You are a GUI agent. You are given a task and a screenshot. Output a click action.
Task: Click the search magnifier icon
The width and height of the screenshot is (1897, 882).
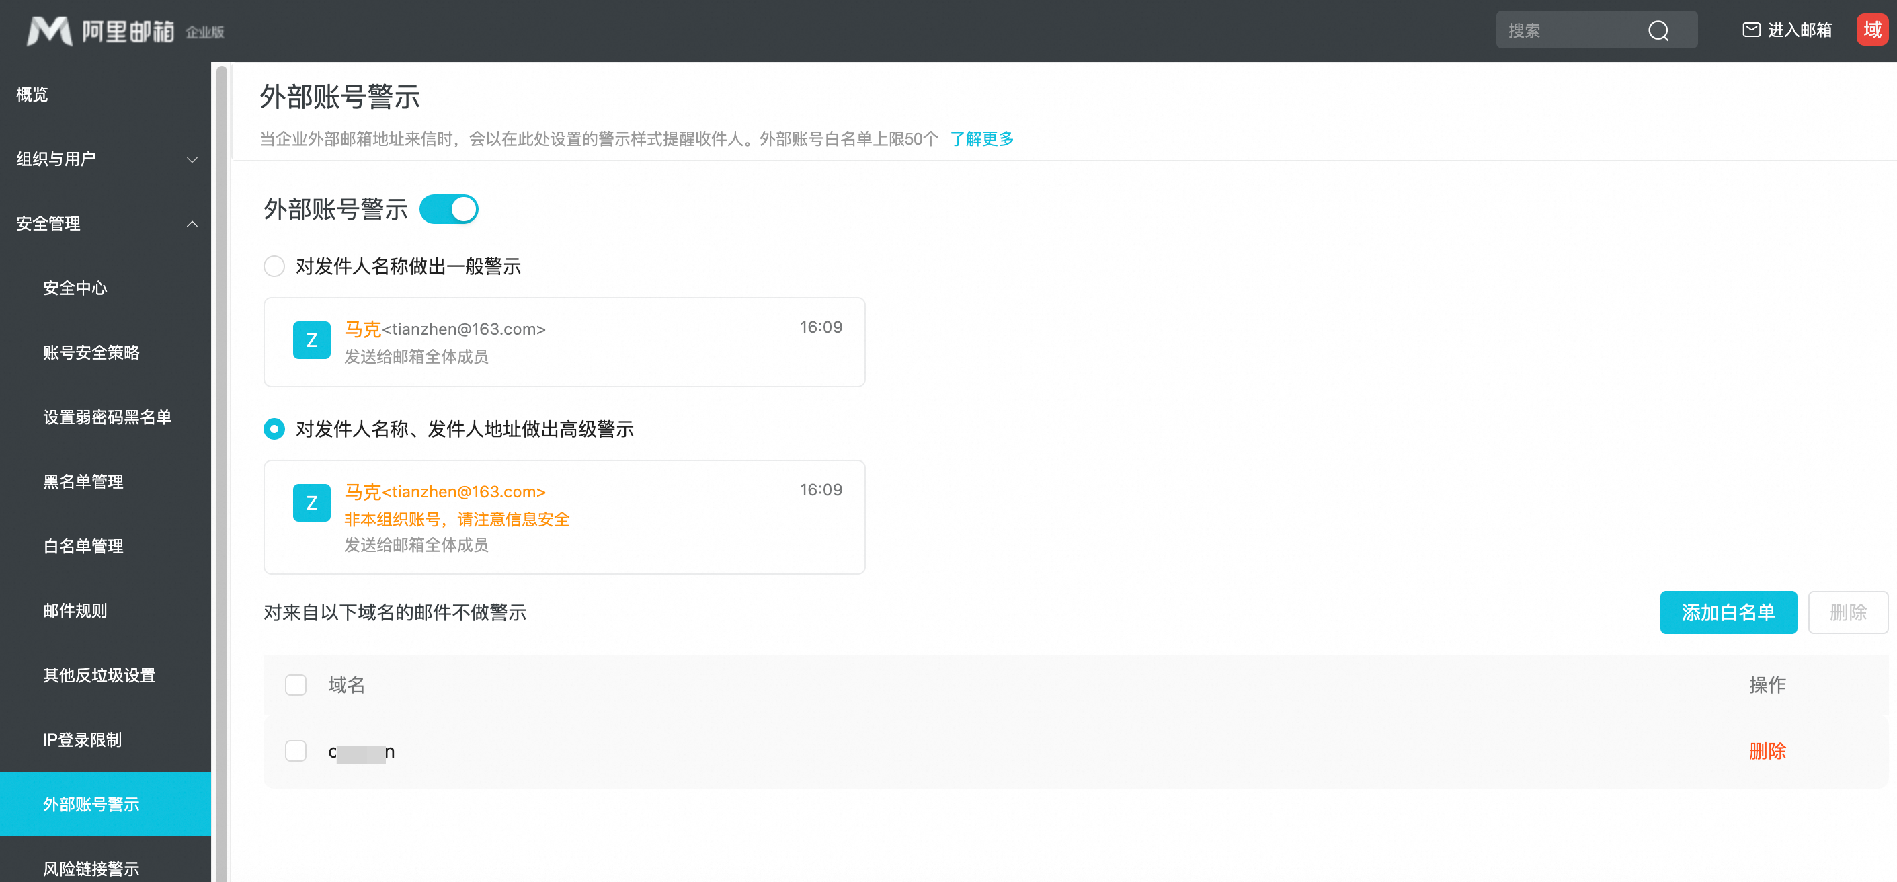coord(1658,31)
